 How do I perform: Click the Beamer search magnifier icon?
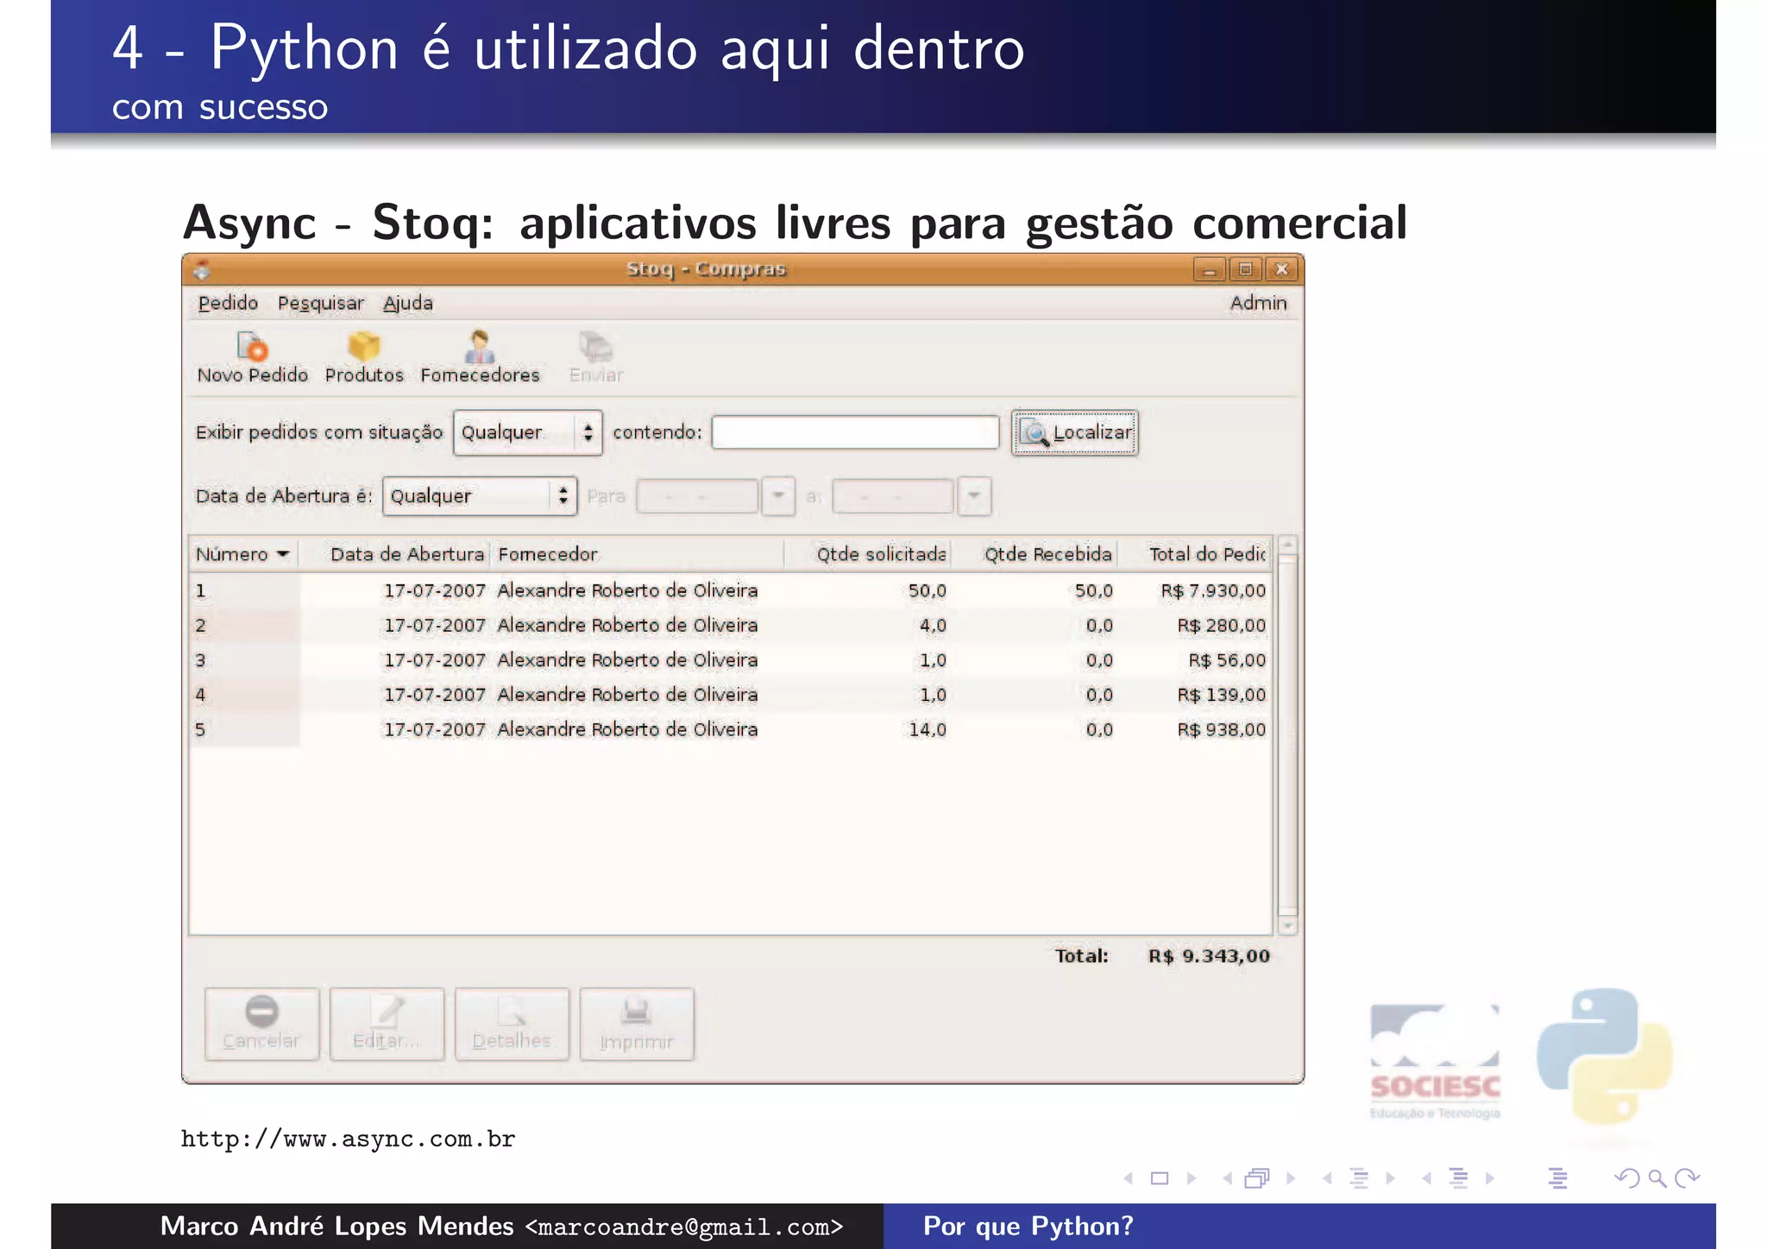1657,1178
